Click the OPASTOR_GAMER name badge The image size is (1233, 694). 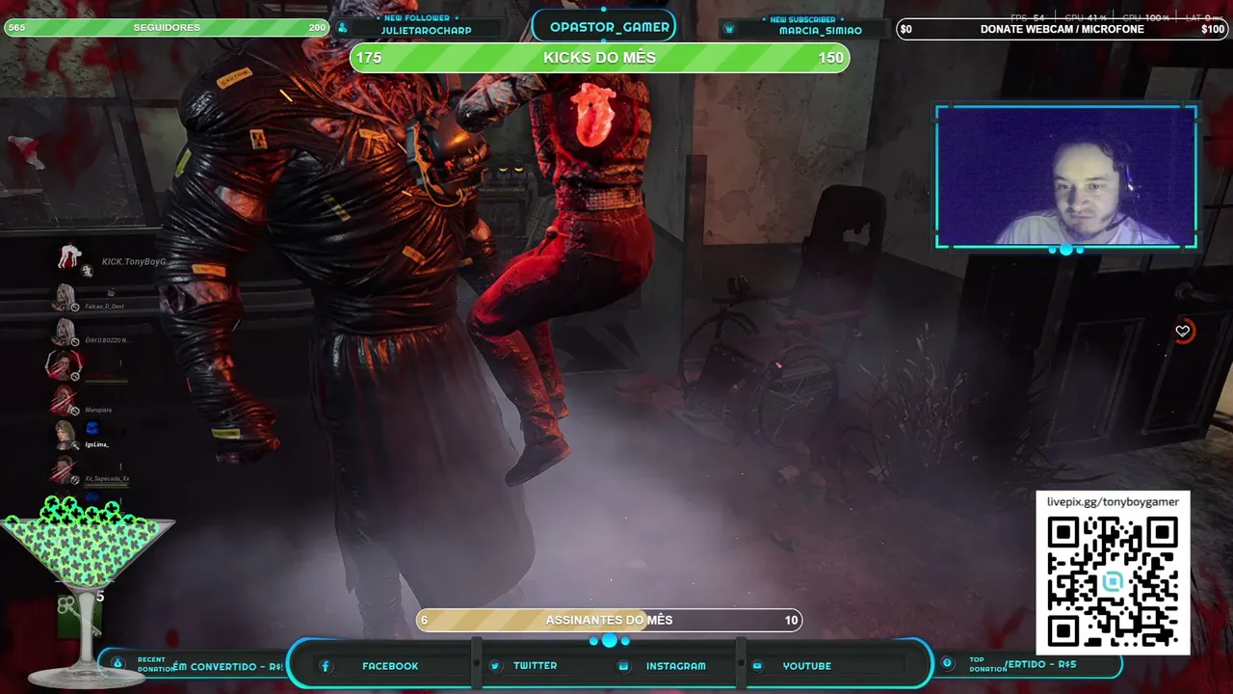pos(604,26)
